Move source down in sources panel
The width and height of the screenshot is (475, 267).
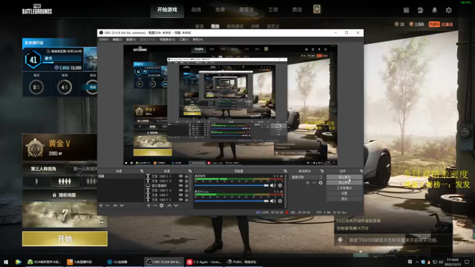176,205
